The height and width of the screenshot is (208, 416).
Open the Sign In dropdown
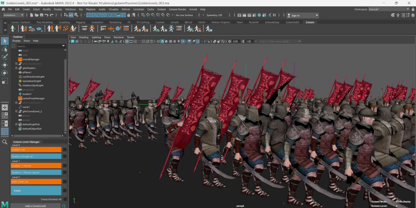[x=303, y=16]
